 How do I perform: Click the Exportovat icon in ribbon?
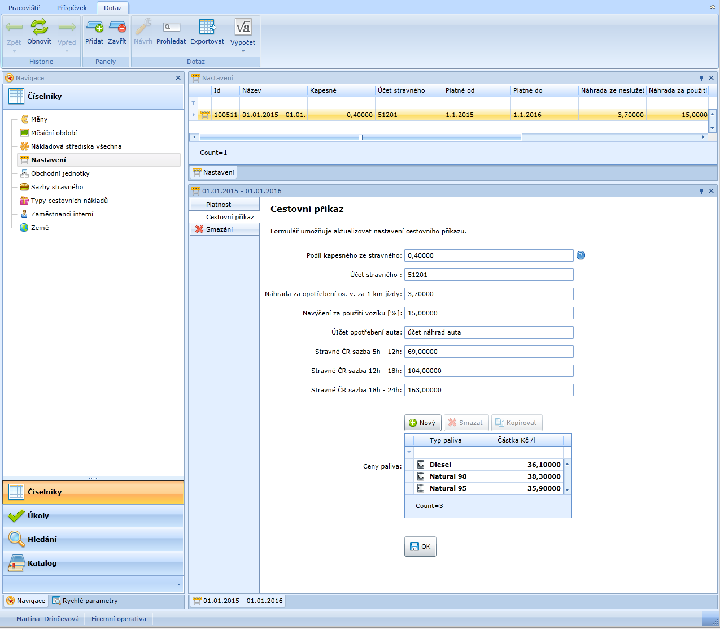[207, 28]
